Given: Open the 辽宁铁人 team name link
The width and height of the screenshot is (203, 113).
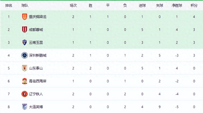Looking at the screenshot, I should tap(36, 94).
